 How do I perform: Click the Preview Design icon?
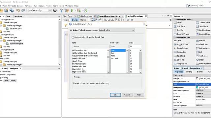point(100,20)
